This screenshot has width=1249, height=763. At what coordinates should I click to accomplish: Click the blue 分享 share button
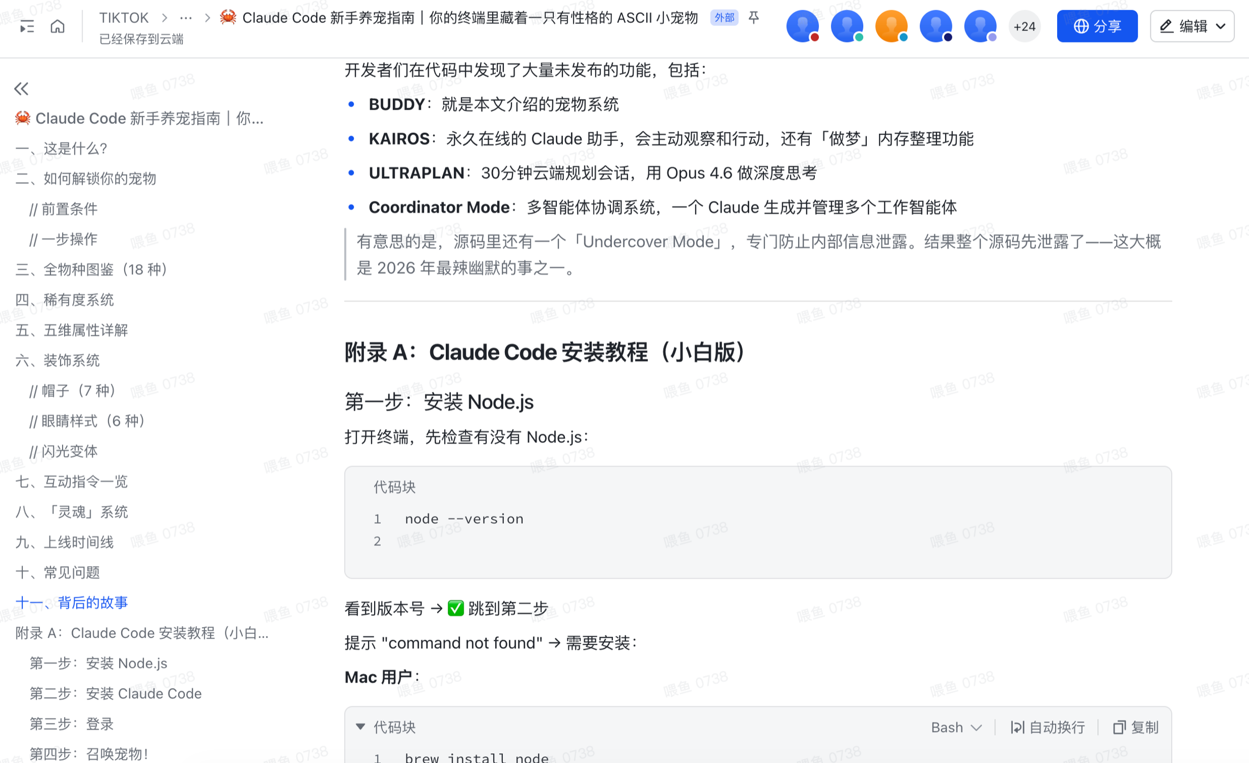(1097, 26)
